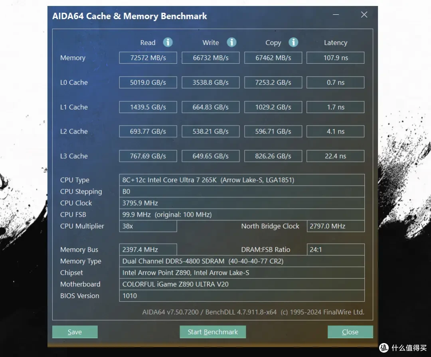Click the Memory row label

tap(73, 58)
